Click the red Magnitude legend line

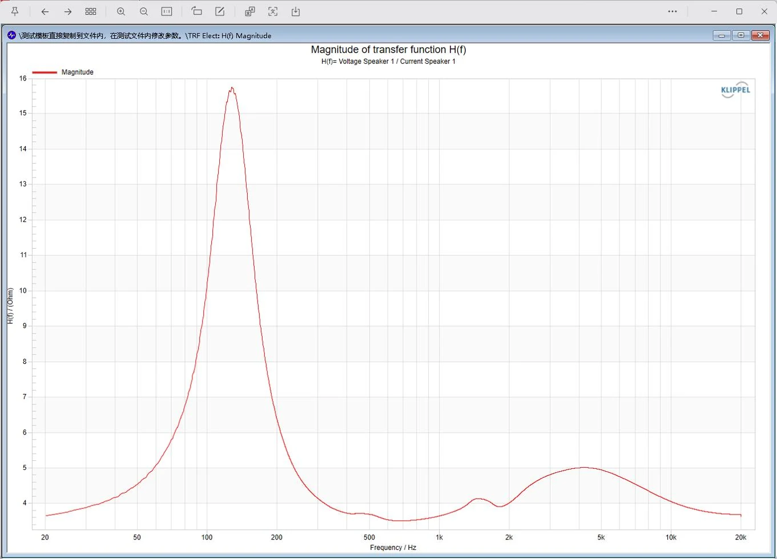[x=45, y=72]
